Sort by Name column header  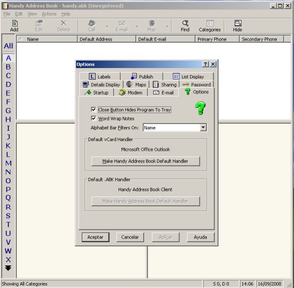tap(47, 39)
